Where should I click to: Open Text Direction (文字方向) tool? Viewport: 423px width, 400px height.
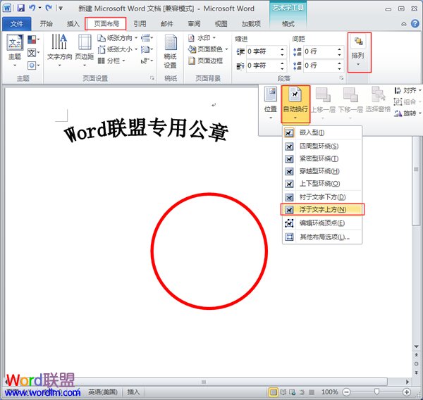59,51
